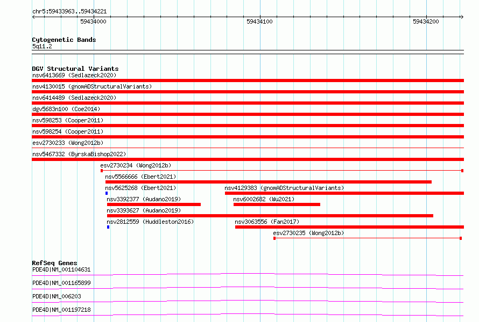479x322 pixels.
Task: Click the red bar under nsv5467332
Action: point(248,159)
